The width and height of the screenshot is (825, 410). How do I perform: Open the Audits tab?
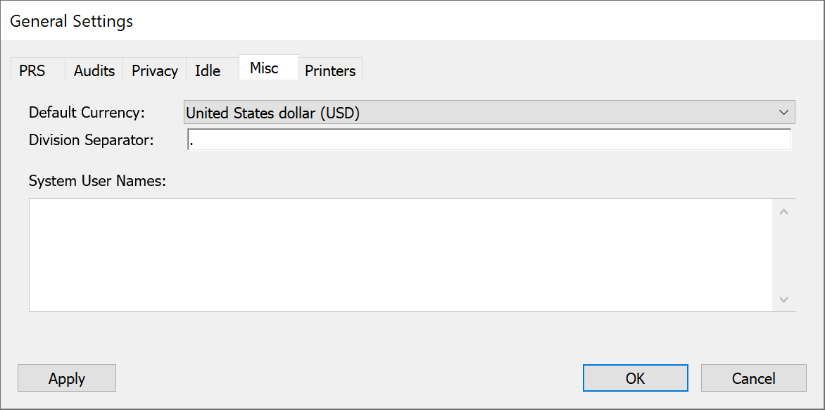point(94,69)
